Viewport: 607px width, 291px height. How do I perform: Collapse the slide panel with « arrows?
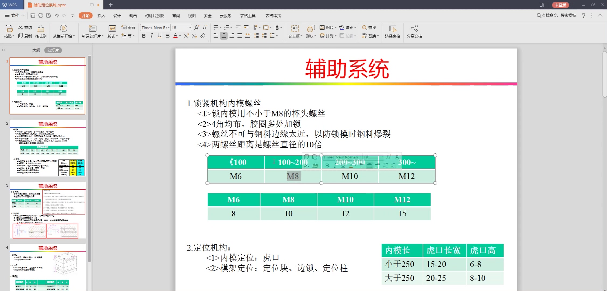(x=4, y=50)
